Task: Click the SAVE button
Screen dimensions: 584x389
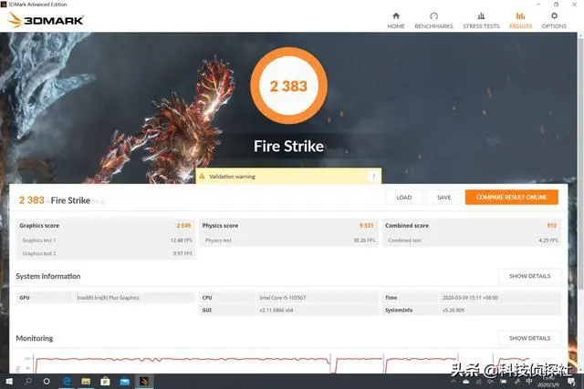Action: point(444,198)
